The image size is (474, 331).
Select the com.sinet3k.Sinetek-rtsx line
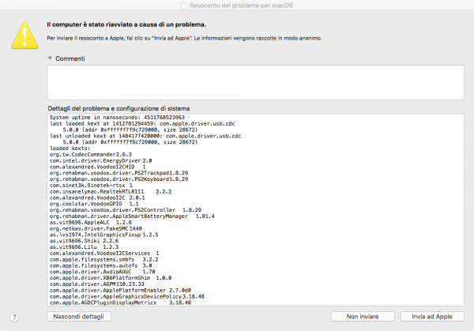point(91,186)
